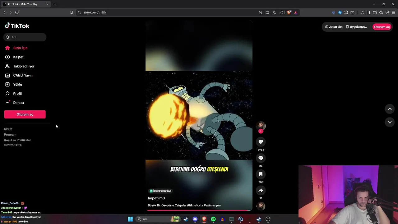
Task: Open the browser hamburger menu
Action: click(x=394, y=12)
